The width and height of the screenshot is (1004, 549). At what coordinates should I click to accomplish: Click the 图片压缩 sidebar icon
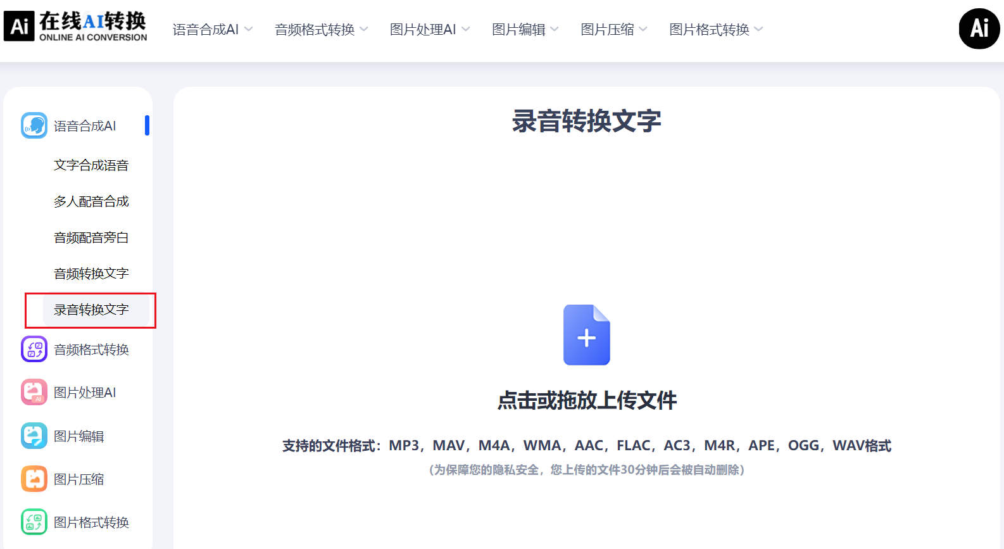coord(34,479)
